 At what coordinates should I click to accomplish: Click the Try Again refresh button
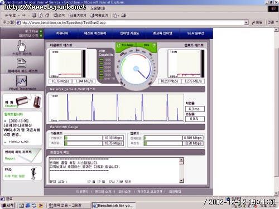pos(126,45)
